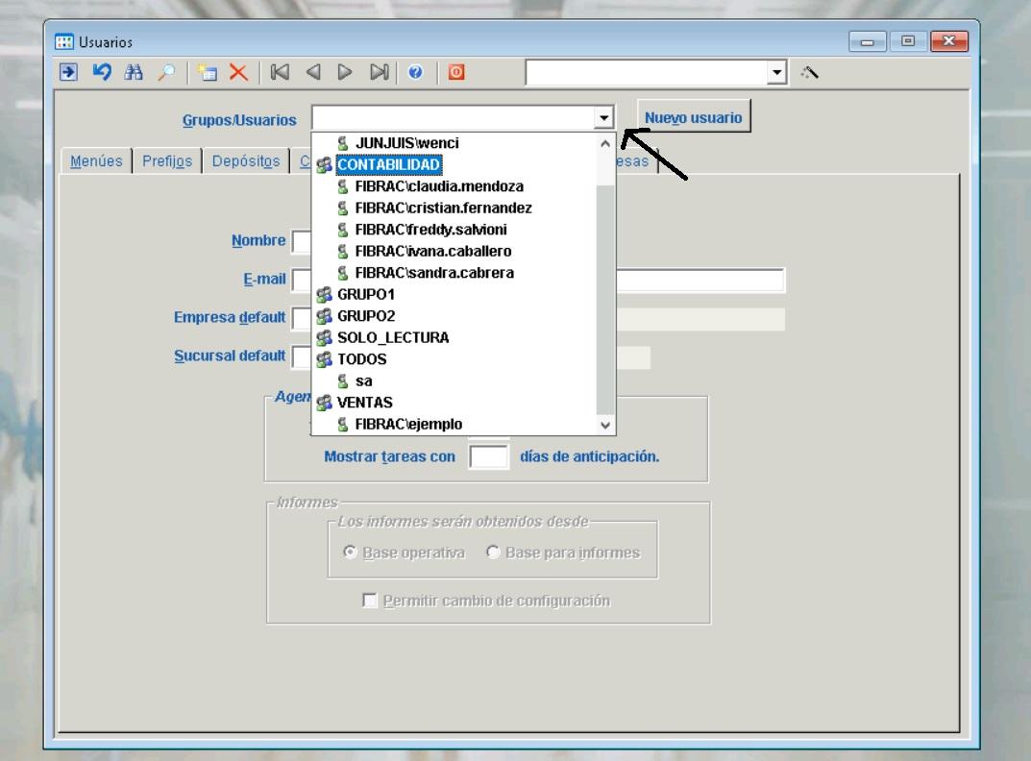The height and width of the screenshot is (761, 1031).
Task: Click the undo arrow toolbar icon
Action: tap(101, 73)
